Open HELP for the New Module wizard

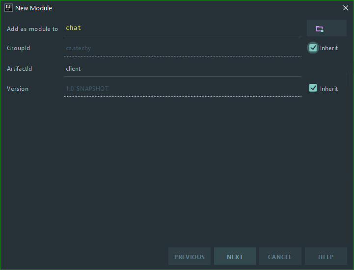326,256
